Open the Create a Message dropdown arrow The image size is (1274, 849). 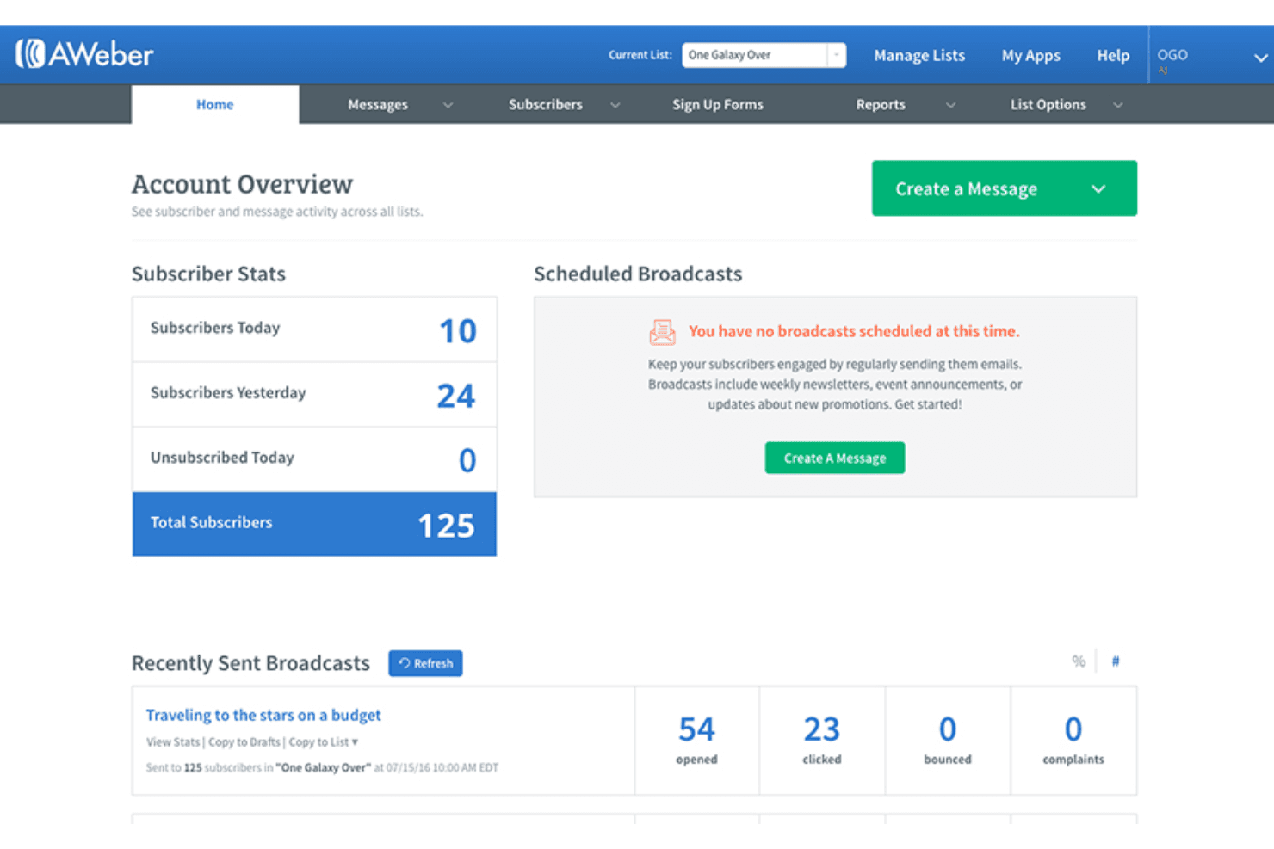click(x=1098, y=188)
